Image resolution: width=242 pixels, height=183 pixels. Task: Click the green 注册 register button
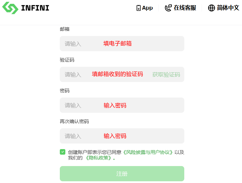[122, 174]
